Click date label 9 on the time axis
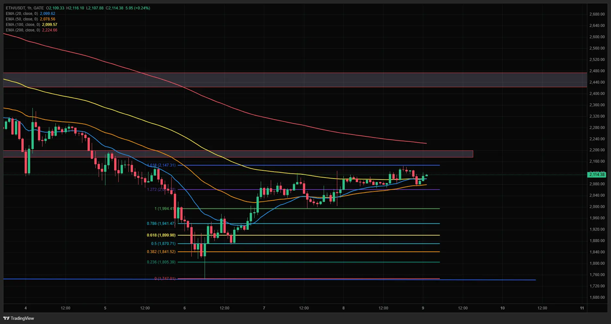 pos(423,308)
